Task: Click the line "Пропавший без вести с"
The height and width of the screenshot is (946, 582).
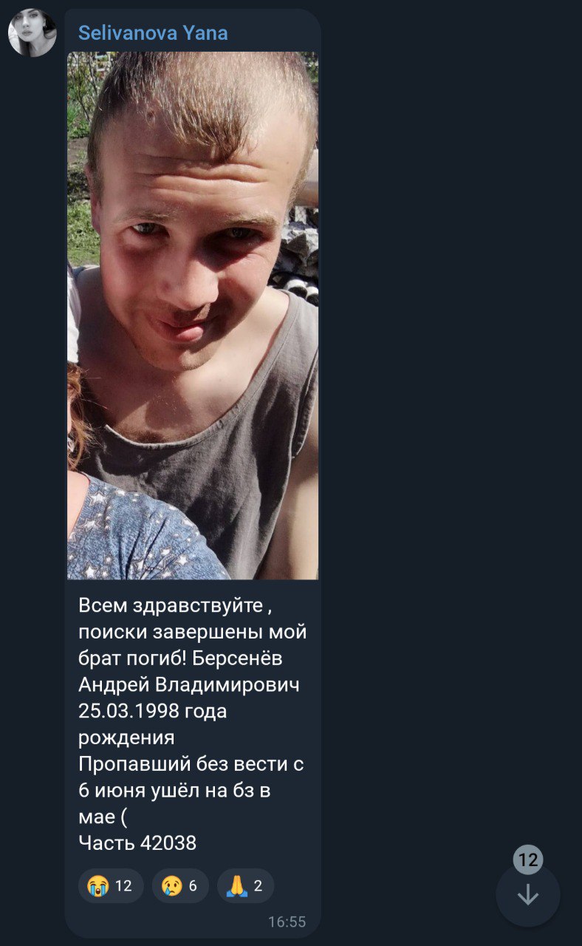Action: (x=191, y=764)
